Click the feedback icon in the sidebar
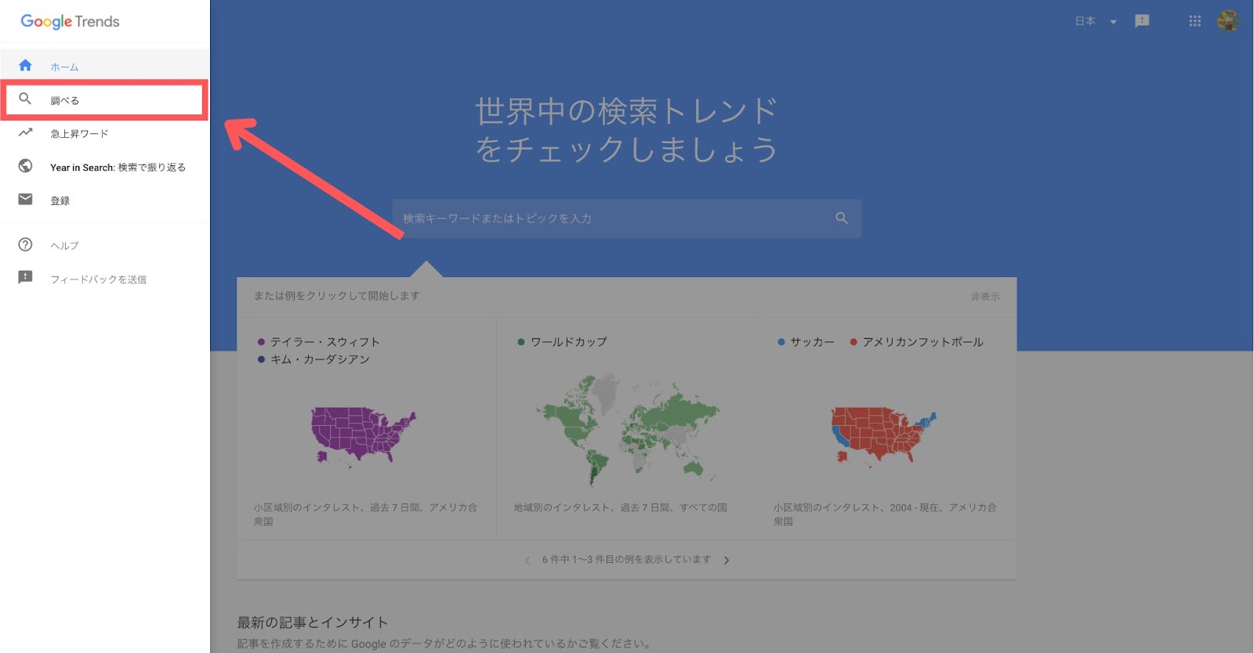 (x=25, y=277)
